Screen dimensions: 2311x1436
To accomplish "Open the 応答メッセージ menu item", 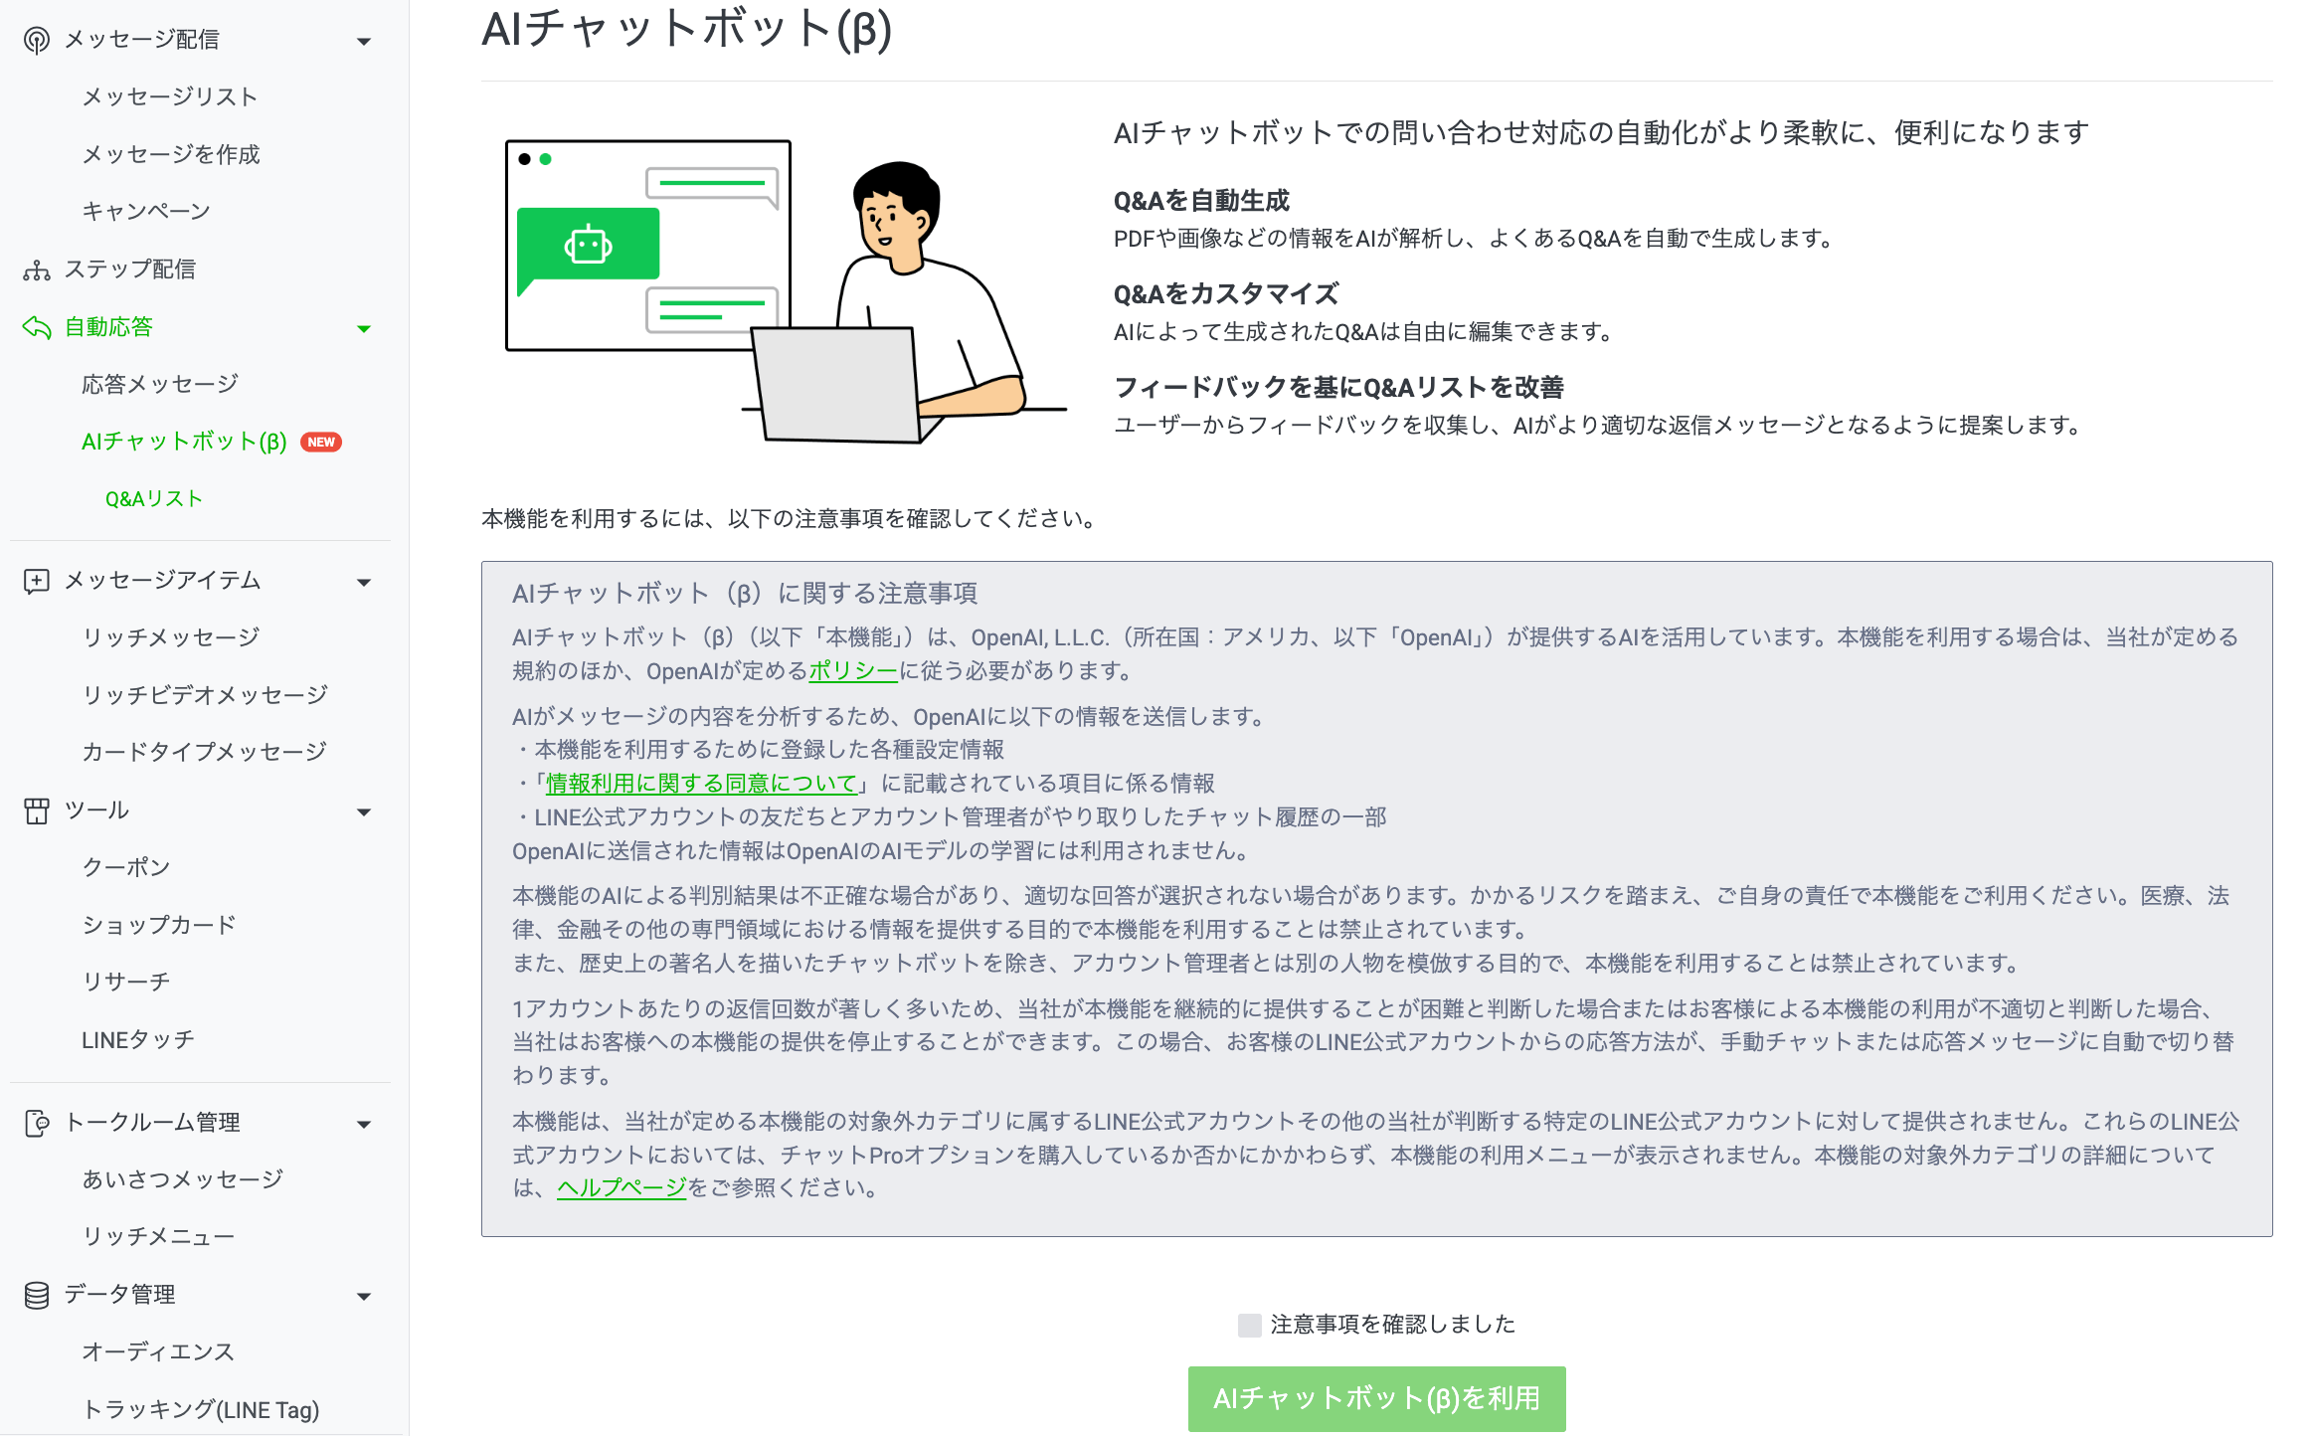I will click(160, 384).
